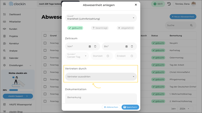Open the time tracking history icon
Image resolution: width=202 pixels, height=113 pixels.
point(169,4)
